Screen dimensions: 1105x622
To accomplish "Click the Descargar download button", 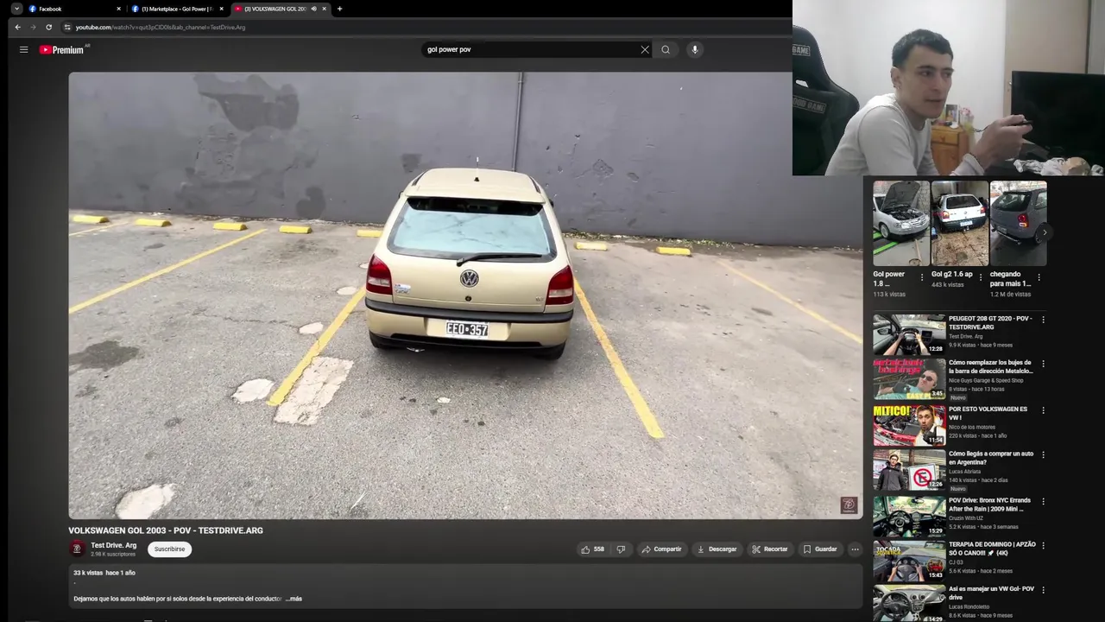I will 717,549.
